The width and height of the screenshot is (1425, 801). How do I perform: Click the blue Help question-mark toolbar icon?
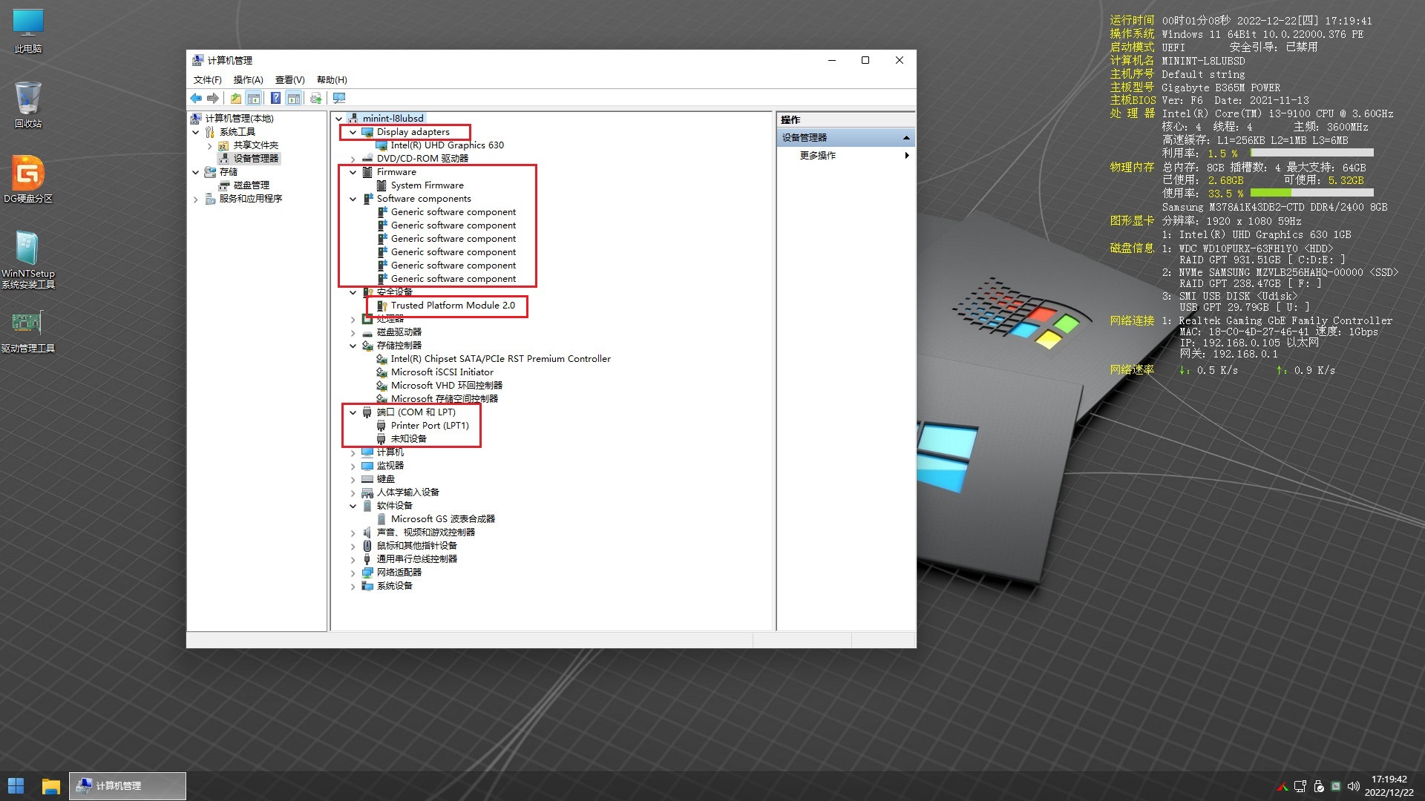click(x=275, y=98)
